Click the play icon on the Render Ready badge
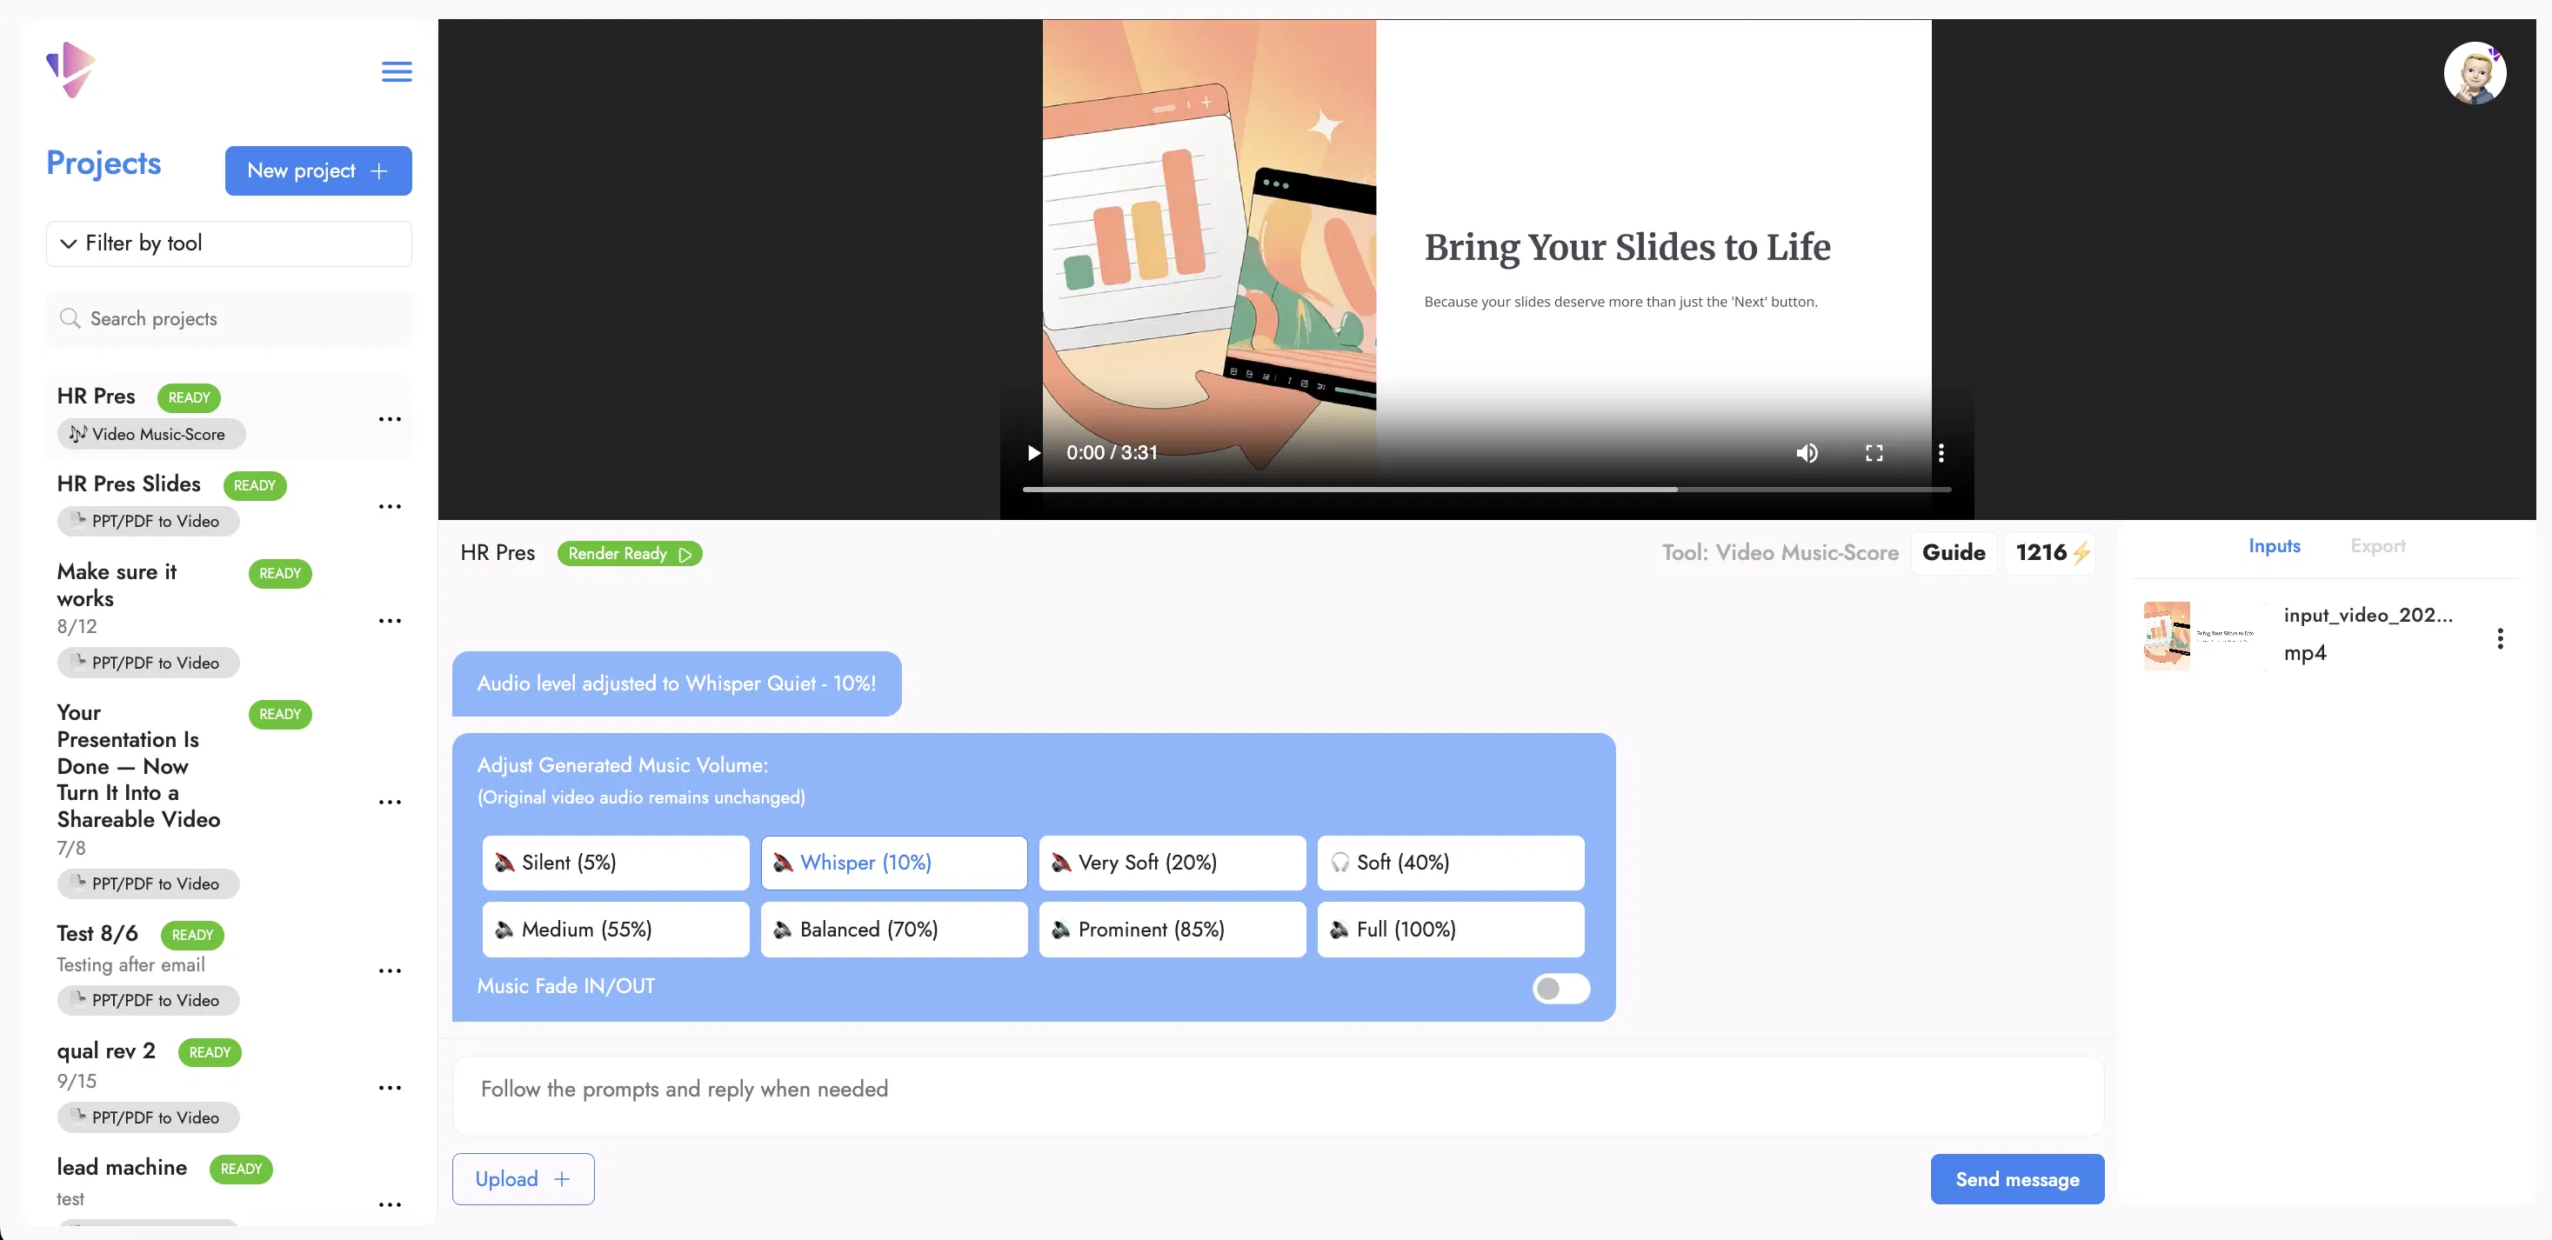The image size is (2552, 1240). (685, 555)
